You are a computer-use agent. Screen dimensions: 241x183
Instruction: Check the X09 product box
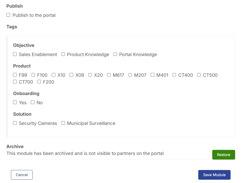tap(71, 75)
